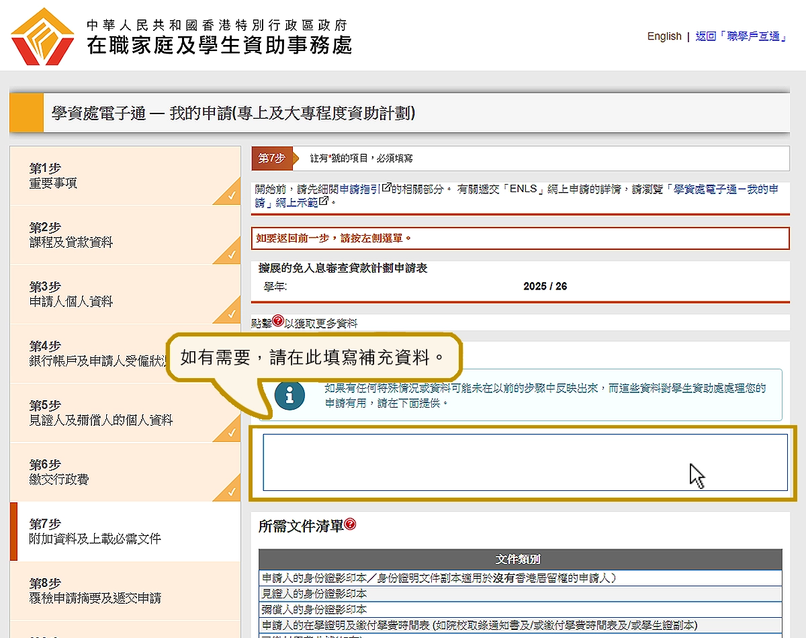
Task: Return to 職學戶互通 page
Action: (741, 36)
